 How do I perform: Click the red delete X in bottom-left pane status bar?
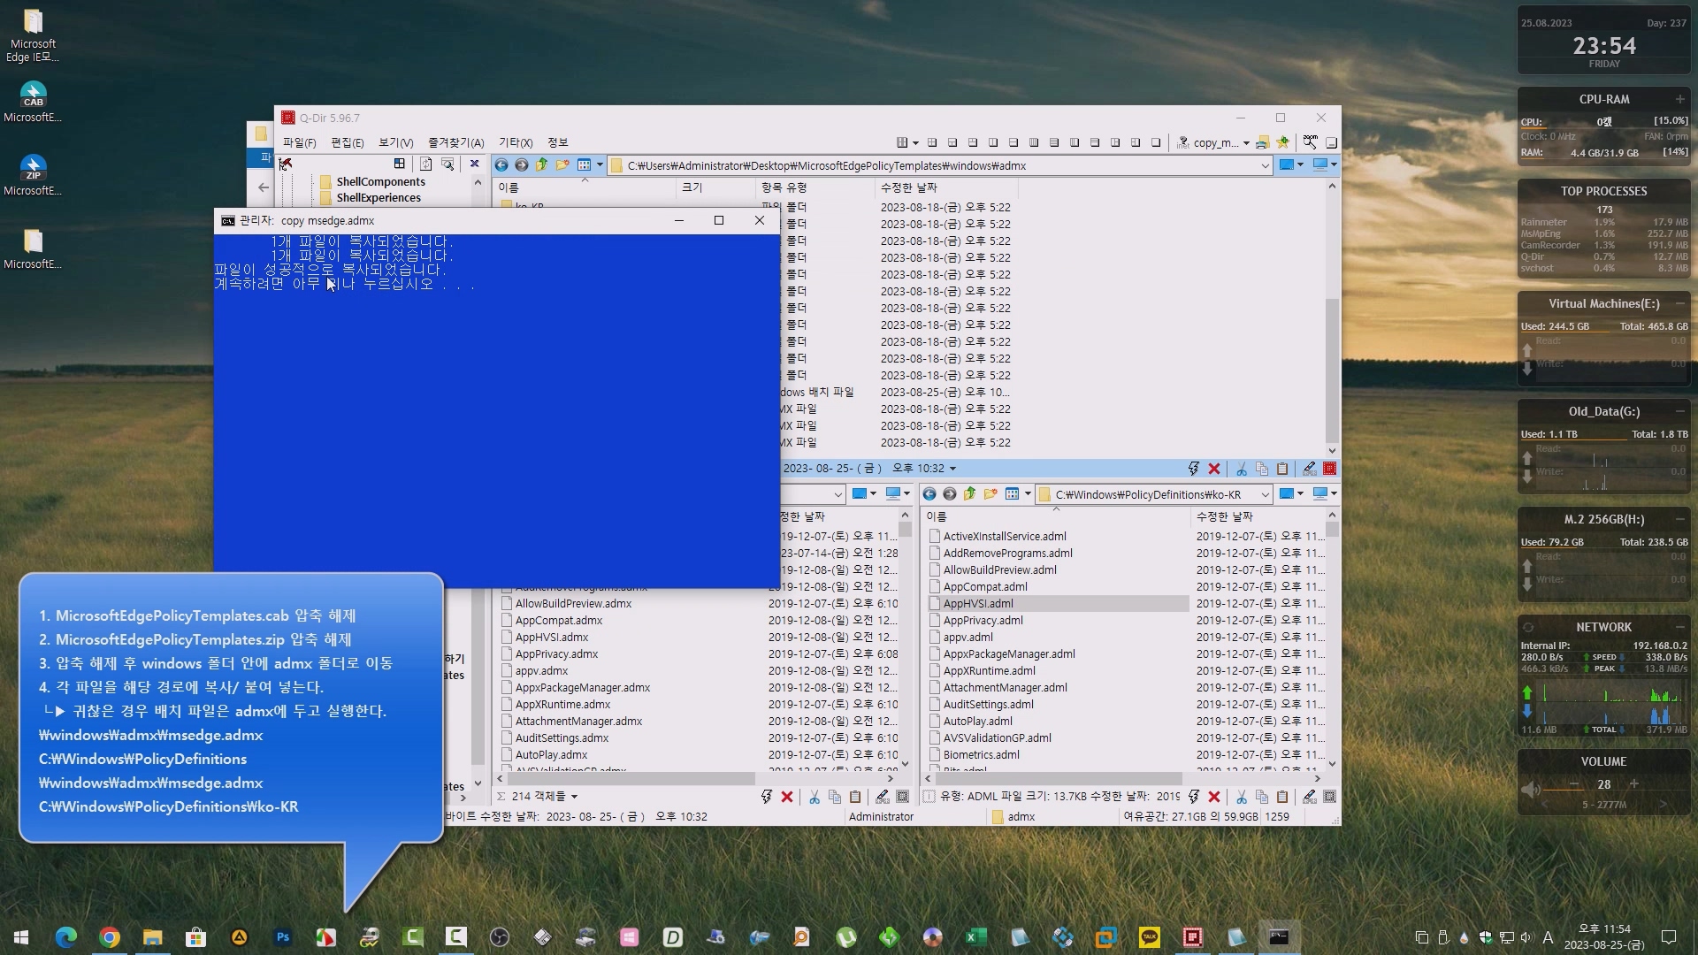click(x=787, y=797)
